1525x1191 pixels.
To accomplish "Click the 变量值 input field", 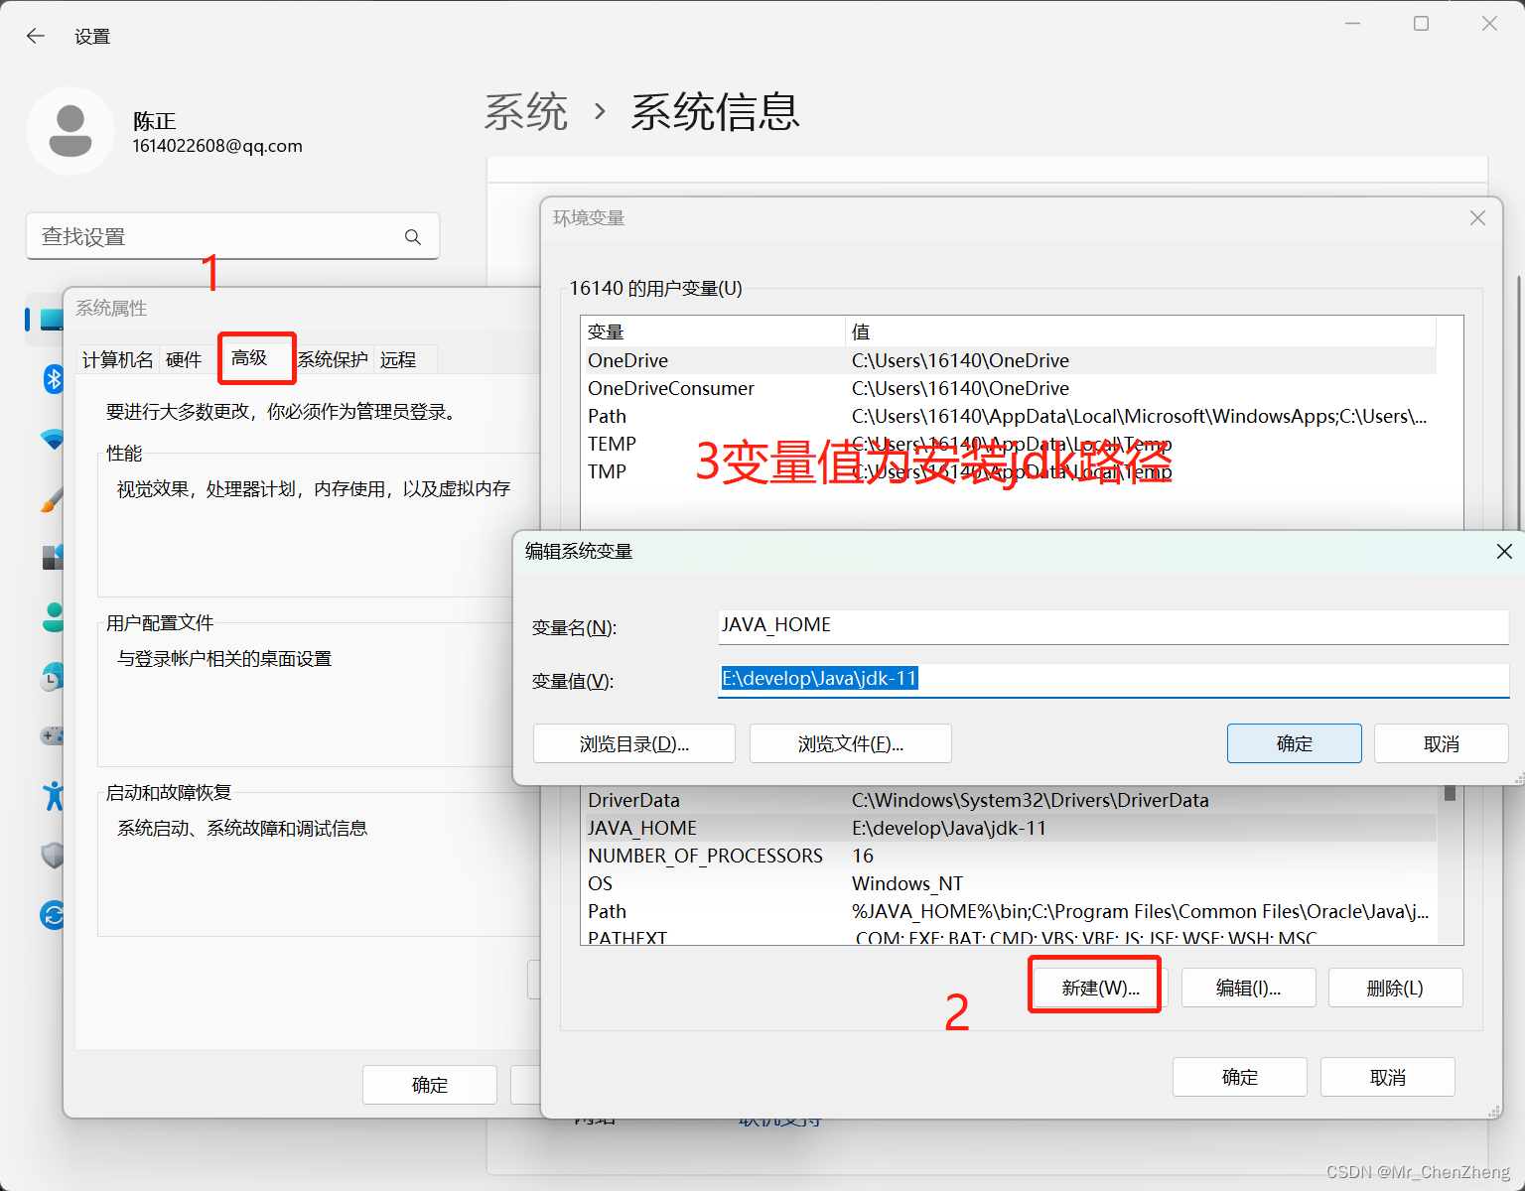I will tap(1113, 680).
